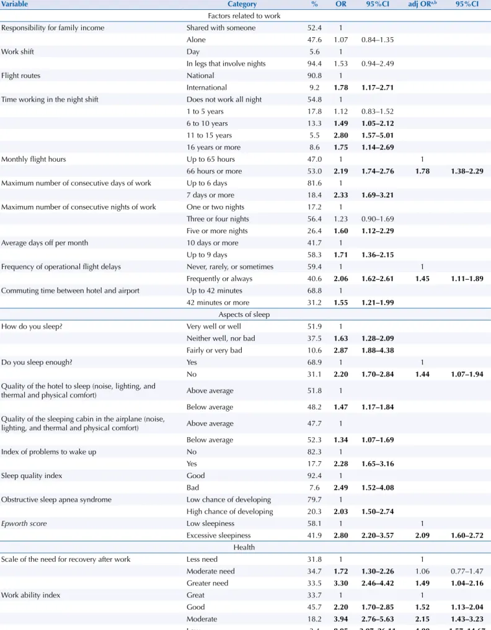Select the 'Excessive sleepiness' category

point(218,536)
